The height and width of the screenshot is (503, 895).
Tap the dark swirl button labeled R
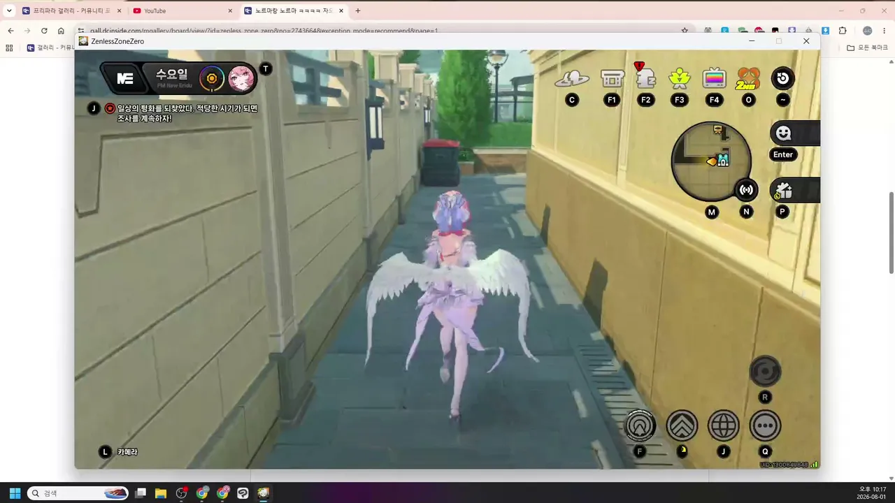[x=765, y=371]
